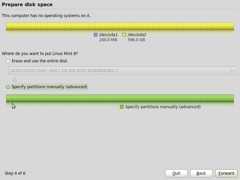The image size is (240, 180).
Task: Click the yellow /dev/sda2 legend swatch
Action: 124,35
